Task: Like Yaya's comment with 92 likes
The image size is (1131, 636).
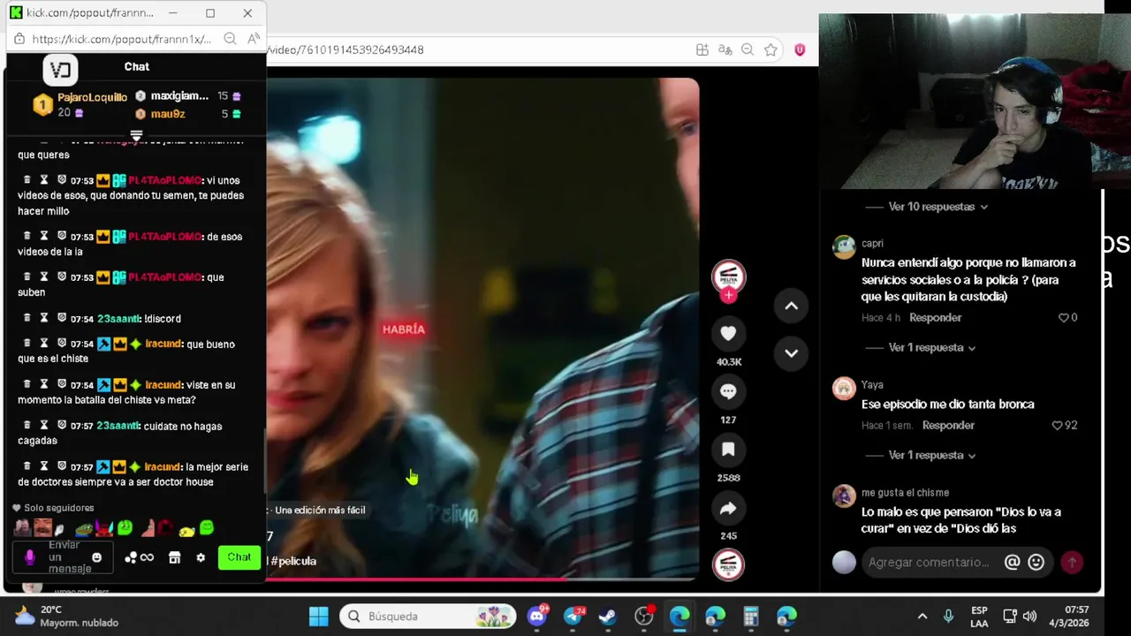Action: click(1057, 426)
